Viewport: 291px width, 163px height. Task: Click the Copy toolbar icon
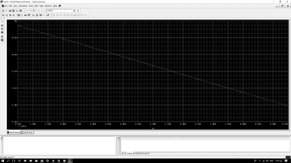[31, 11]
